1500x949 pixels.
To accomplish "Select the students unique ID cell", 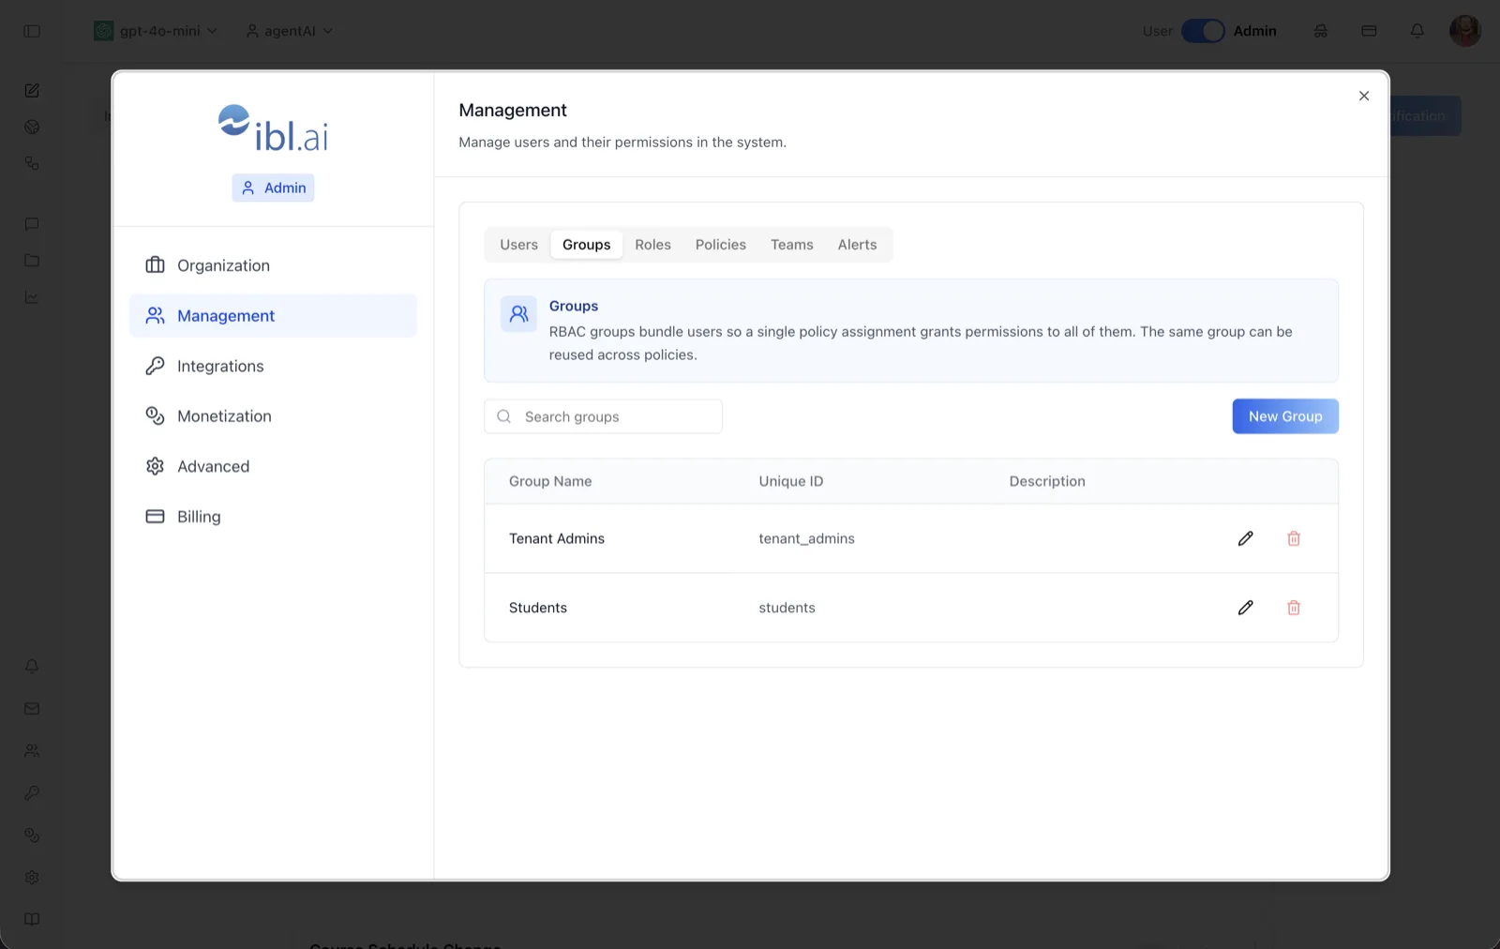I will [x=787, y=608].
